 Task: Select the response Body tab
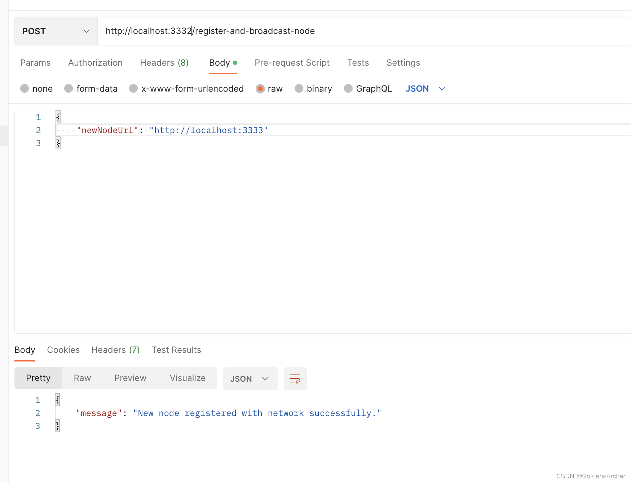[25, 350]
